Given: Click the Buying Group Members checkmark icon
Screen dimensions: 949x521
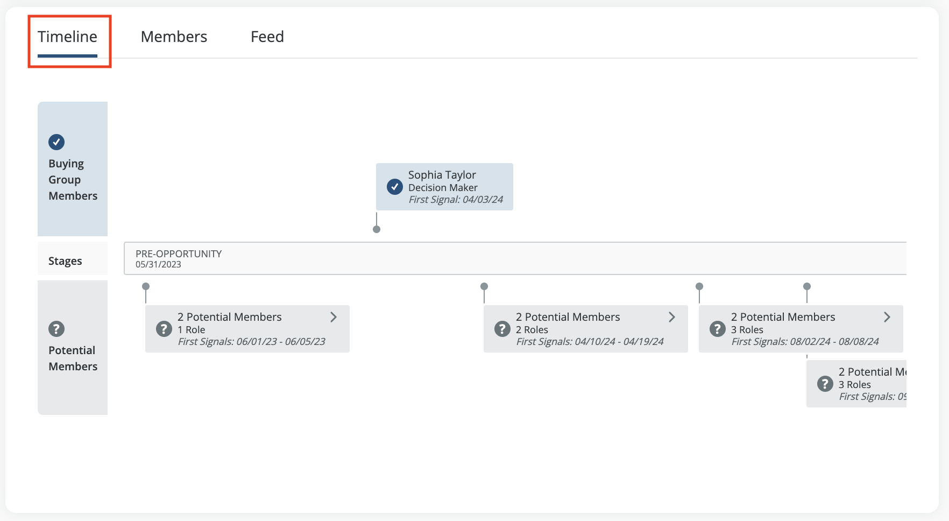Looking at the screenshot, I should [56, 142].
